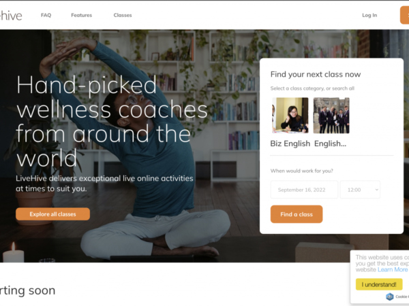Select the English group photo thumbnail
Viewport: 409px width, 306px height.
pyautogui.click(x=331, y=116)
